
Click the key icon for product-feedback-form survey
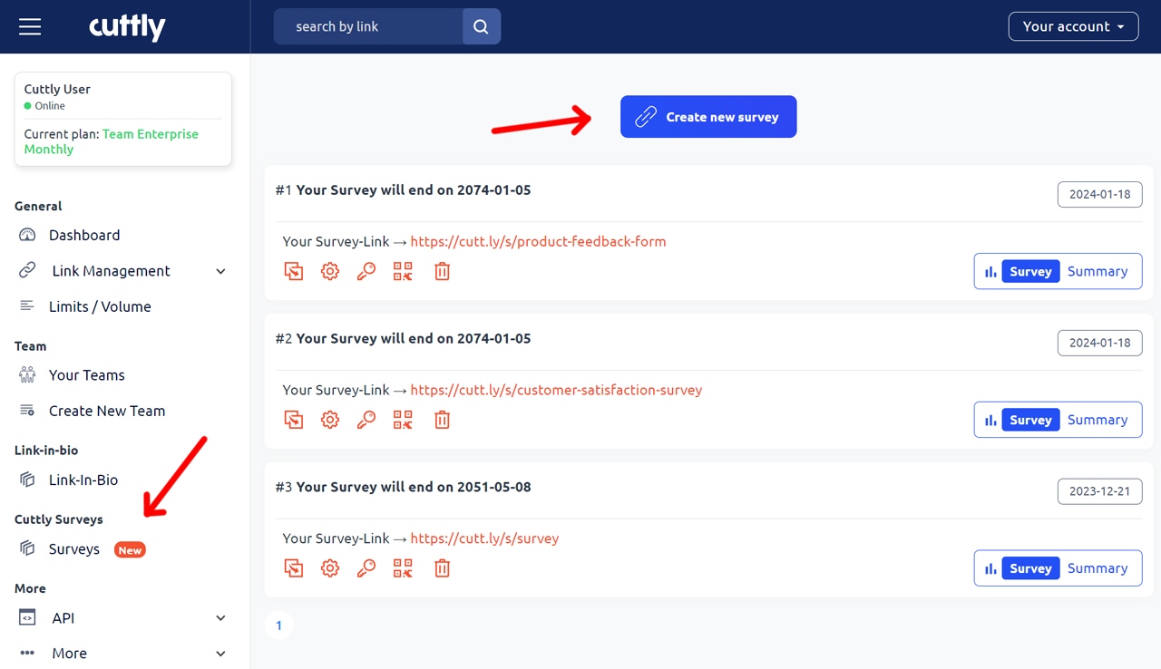pyautogui.click(x=366, y=271)
